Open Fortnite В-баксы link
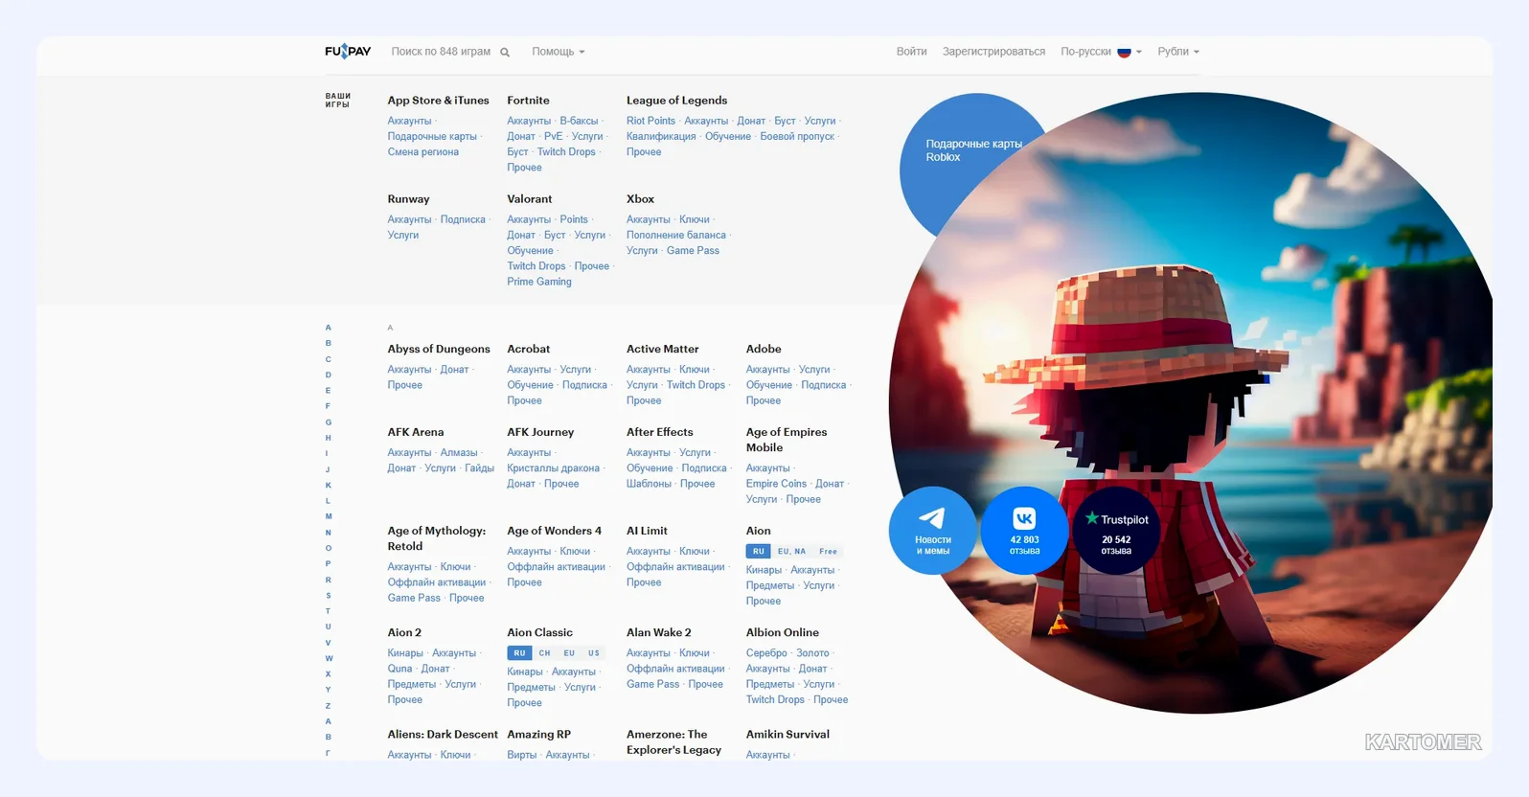This screenshot has width=1529, height=797. click(579, 121)
